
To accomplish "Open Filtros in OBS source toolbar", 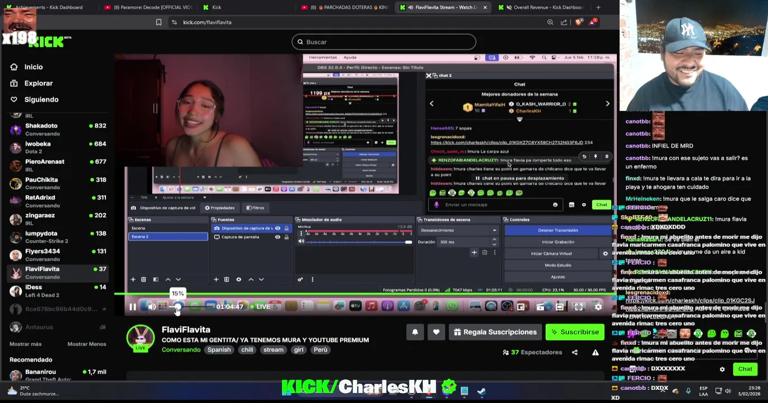I will click(255, 208).
